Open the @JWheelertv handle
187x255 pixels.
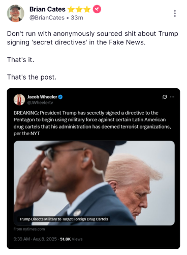tap(40, 103)
